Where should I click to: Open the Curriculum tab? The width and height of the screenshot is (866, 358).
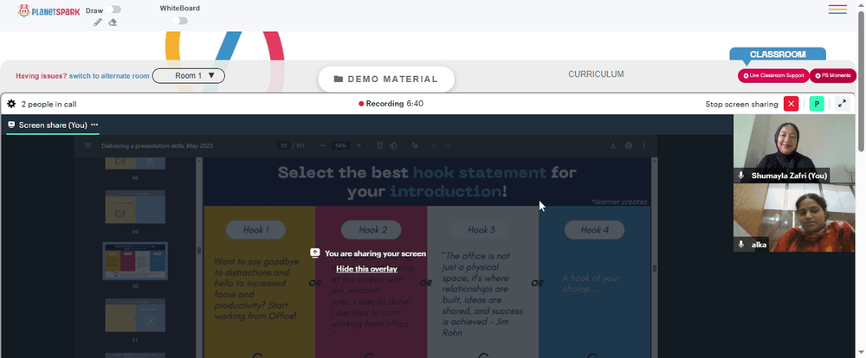click(596, 74)
